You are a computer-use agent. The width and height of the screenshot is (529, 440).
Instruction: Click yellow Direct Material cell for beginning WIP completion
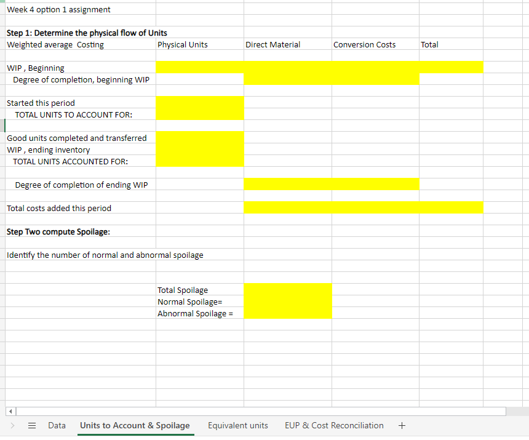tap(288, 79)
